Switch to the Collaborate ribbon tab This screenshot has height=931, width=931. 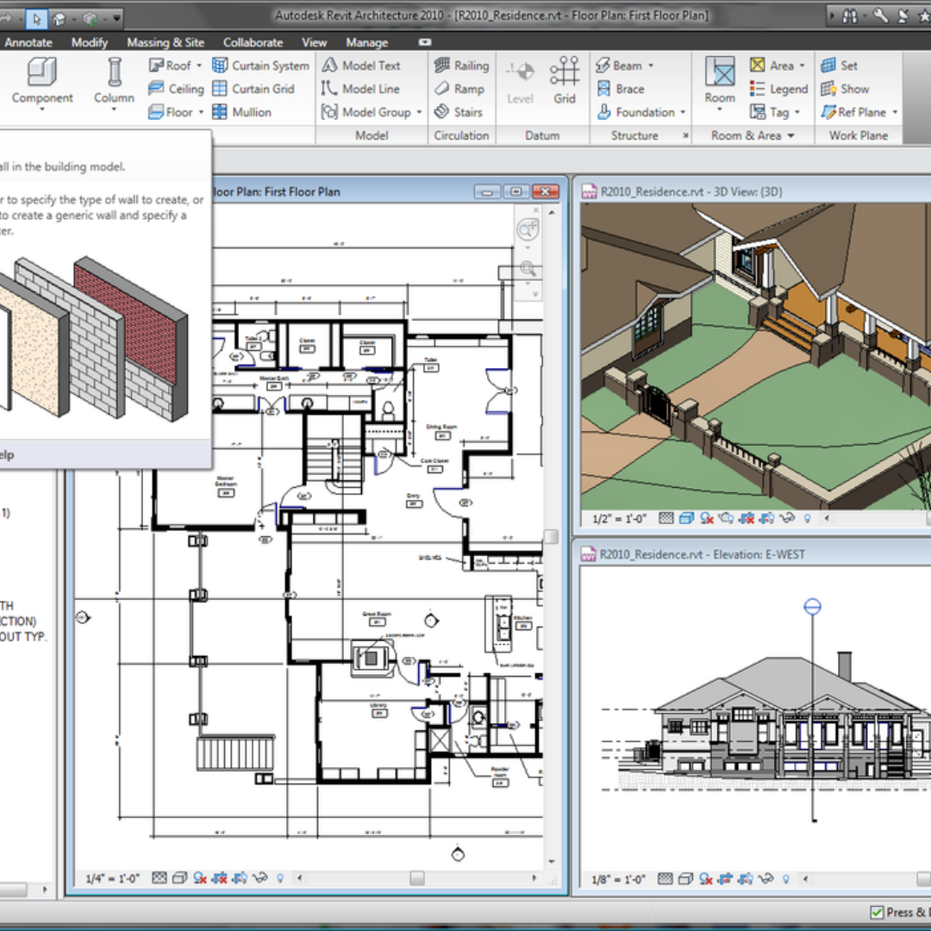tap(253, 42)
